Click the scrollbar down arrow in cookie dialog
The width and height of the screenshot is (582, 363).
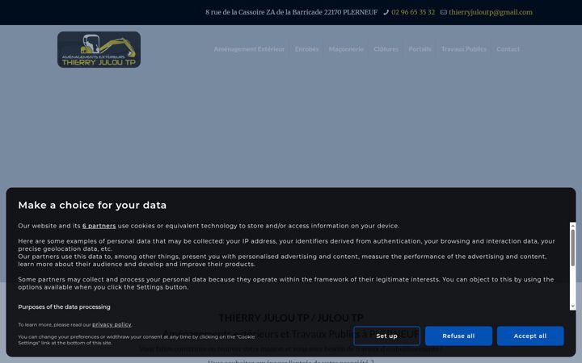pos(573,307)
